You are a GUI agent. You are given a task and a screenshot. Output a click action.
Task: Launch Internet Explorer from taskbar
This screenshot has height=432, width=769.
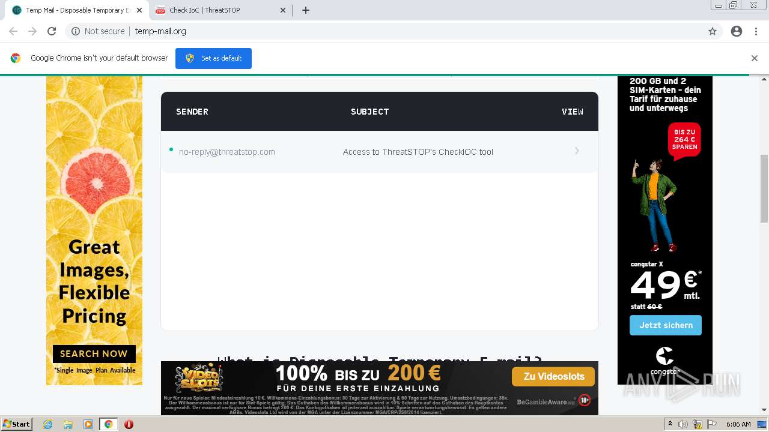click(x=47, y=424)
